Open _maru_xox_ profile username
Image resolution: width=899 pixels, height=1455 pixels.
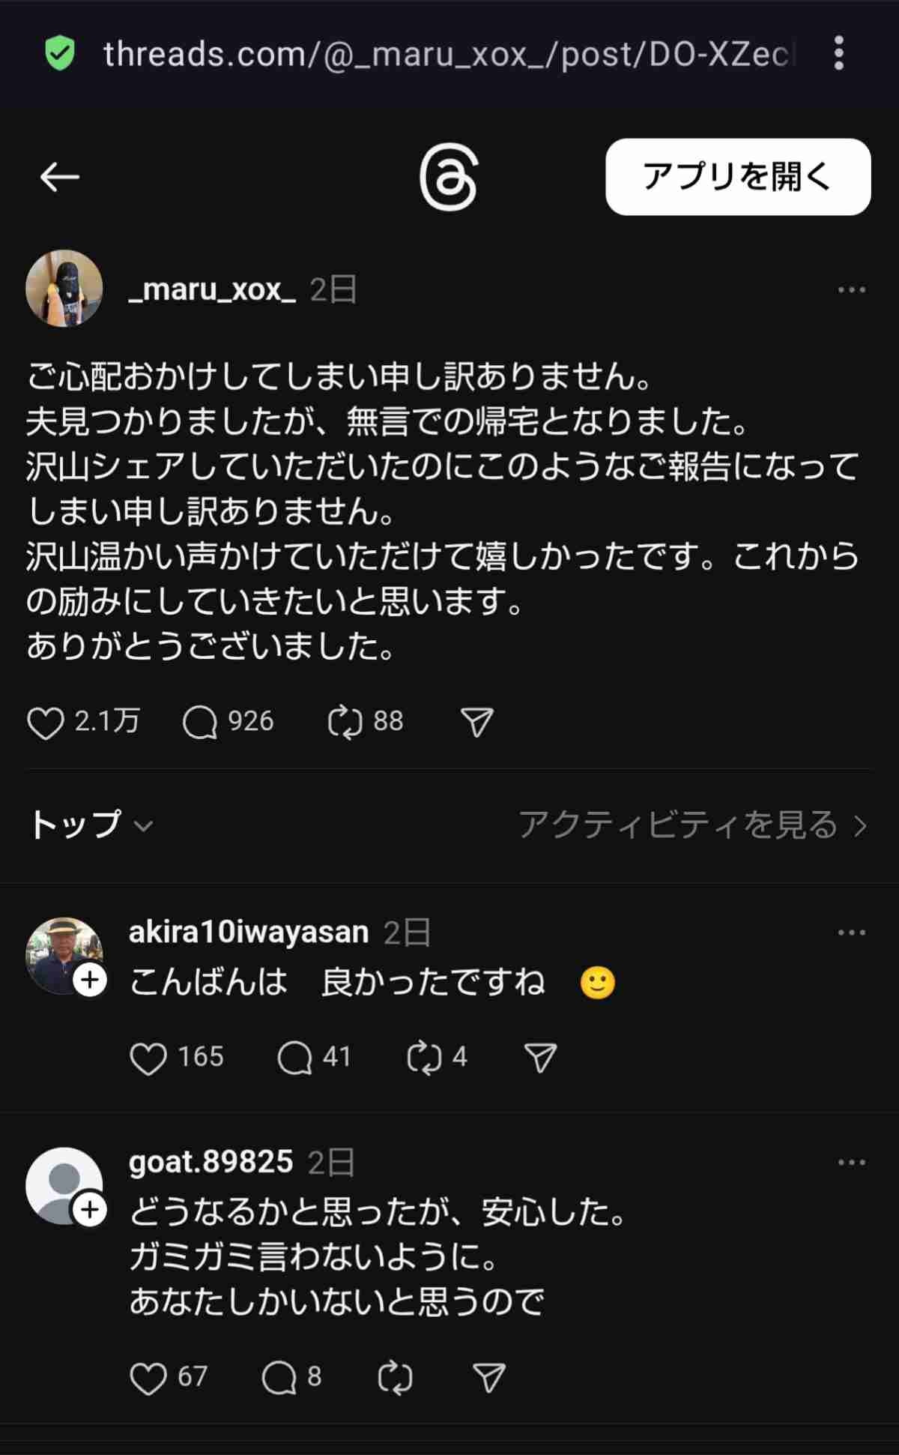(x=212, y=289)
